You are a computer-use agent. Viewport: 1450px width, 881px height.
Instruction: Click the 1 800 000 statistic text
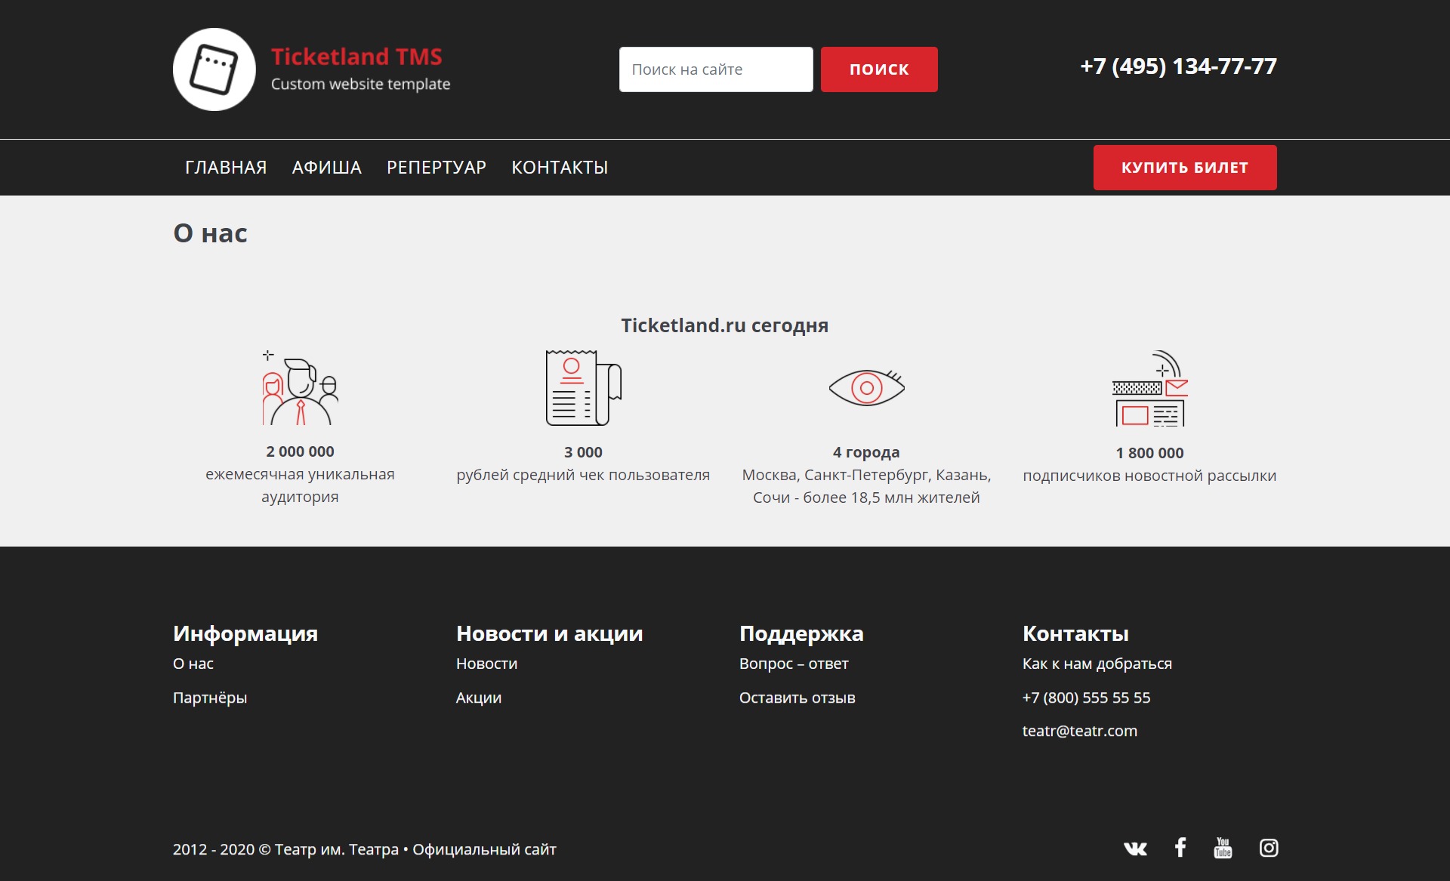coord(1150,453)
